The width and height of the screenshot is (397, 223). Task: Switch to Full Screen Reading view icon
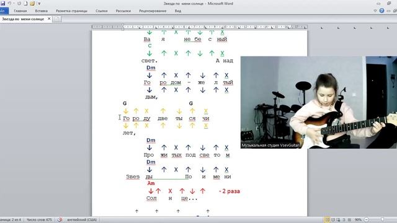click(333, 220)
